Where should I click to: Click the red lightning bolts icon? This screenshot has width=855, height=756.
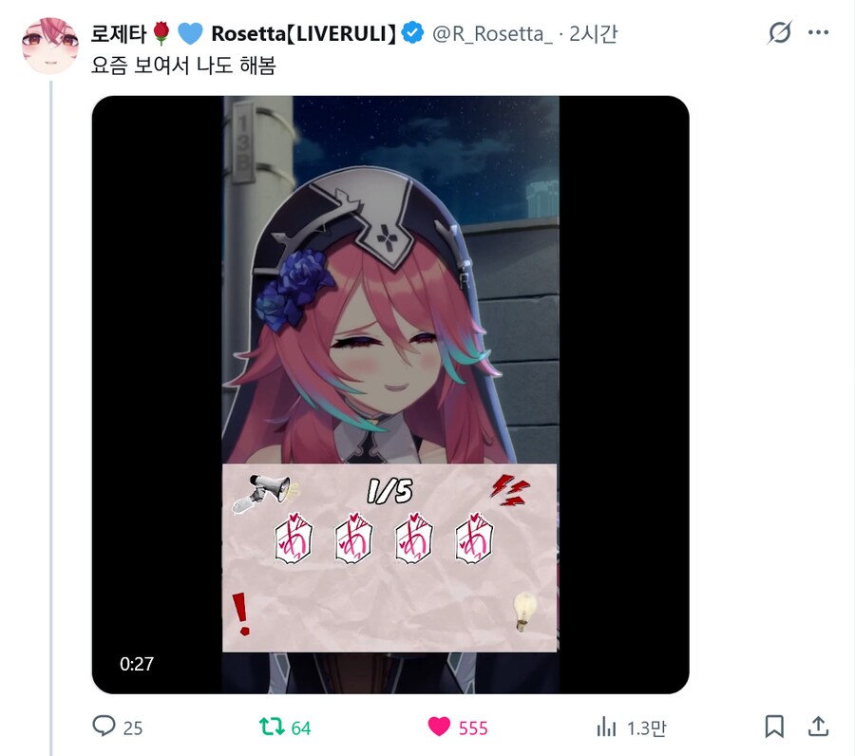pos(510,490)
